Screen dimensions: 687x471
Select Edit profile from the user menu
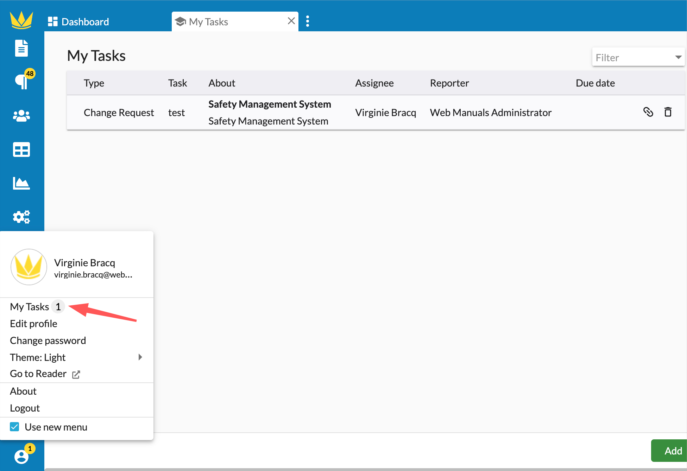coord(33,324)
